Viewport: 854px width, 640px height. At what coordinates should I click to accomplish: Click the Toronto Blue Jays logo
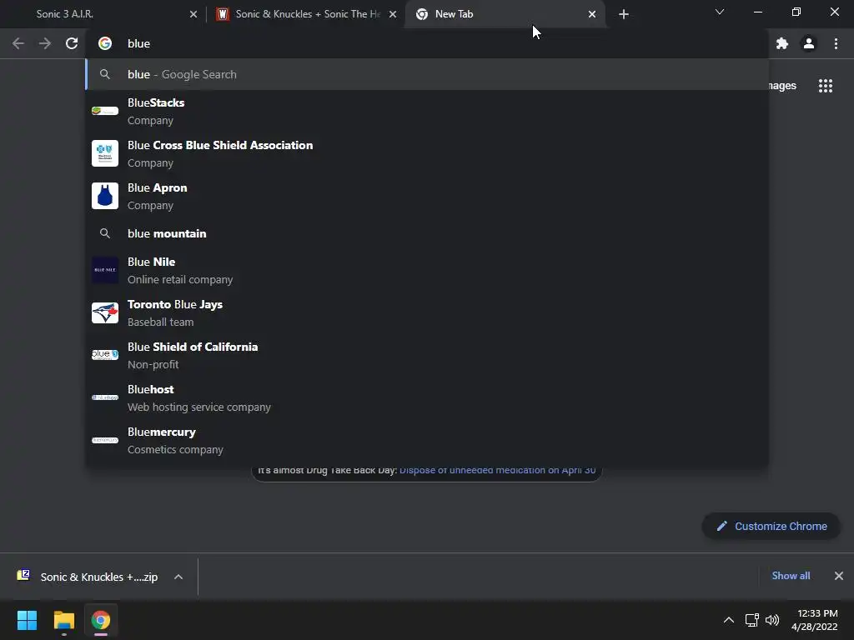[105, 313]
